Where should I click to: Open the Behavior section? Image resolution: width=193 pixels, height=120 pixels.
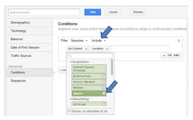coord(29,39)
